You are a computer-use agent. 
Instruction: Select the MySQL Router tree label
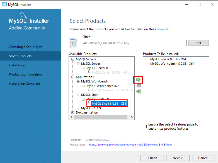pyautogui.click(x=91, y=108)
